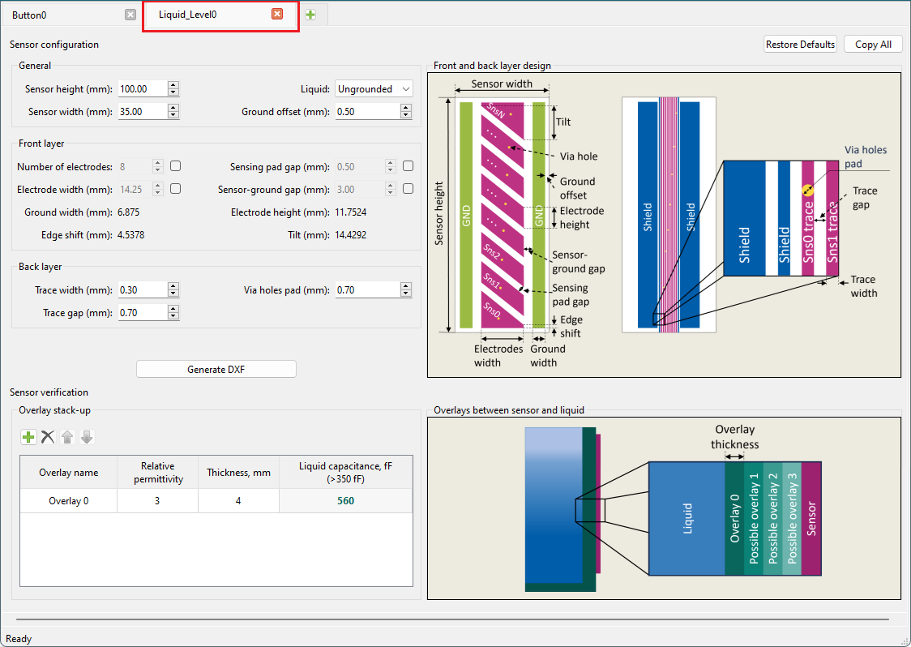
Task: Delete selected overlay with X icon
Action: coord(48,437)
